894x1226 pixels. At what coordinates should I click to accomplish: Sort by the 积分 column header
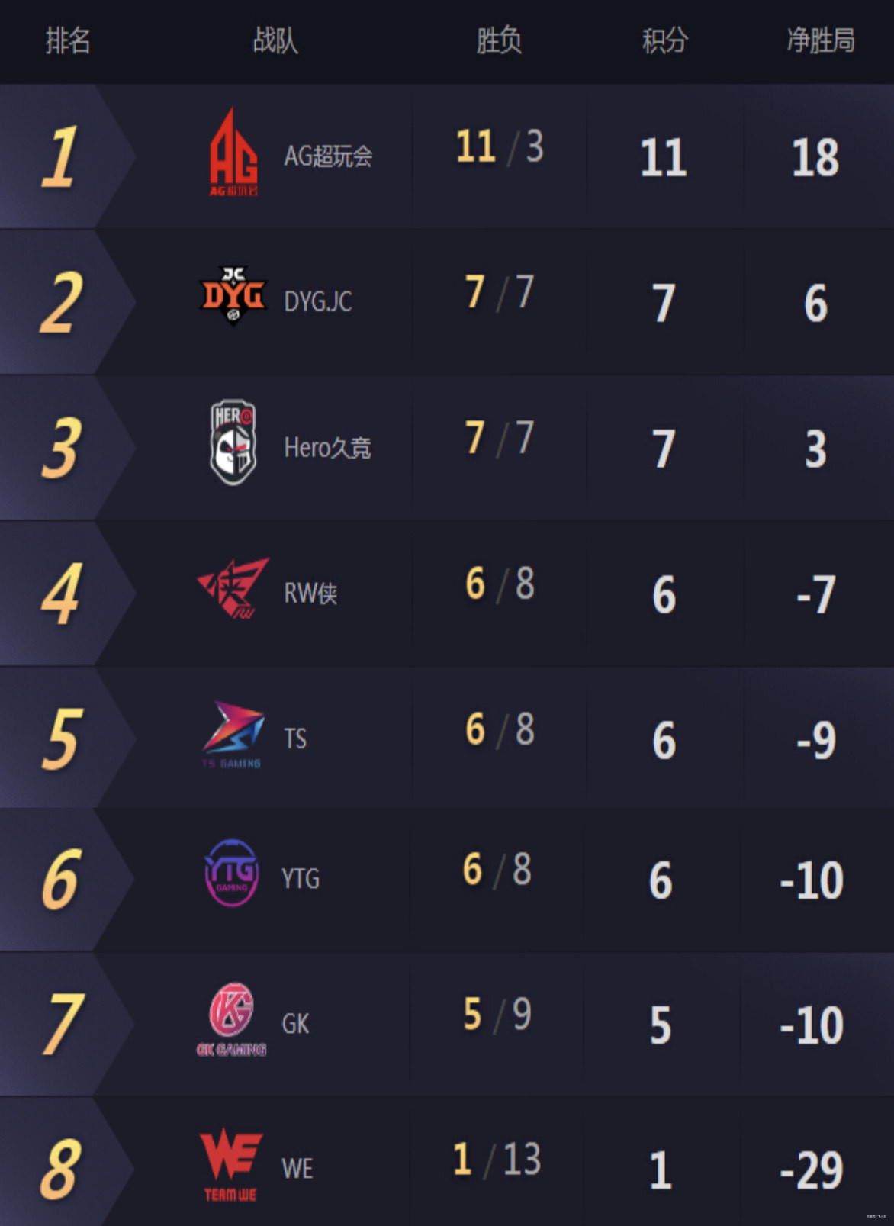pyautogui.click(x=664, y=40)
